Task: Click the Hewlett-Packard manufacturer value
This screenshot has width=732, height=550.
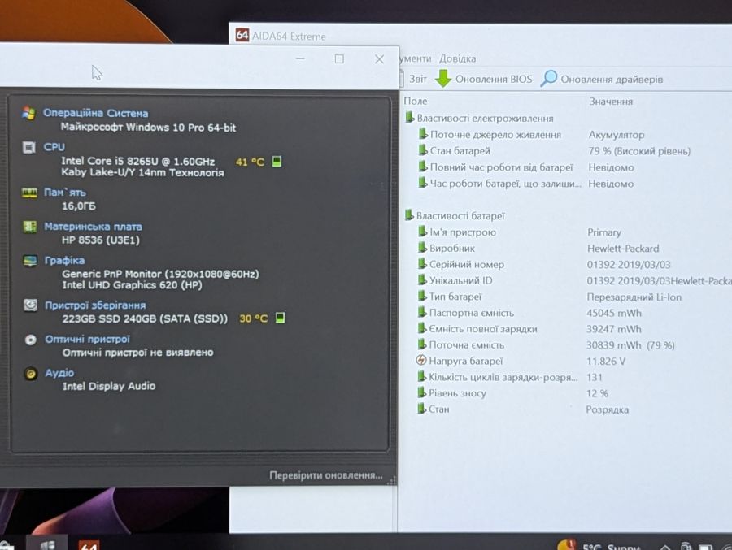Action: click(x=623, y=248)
